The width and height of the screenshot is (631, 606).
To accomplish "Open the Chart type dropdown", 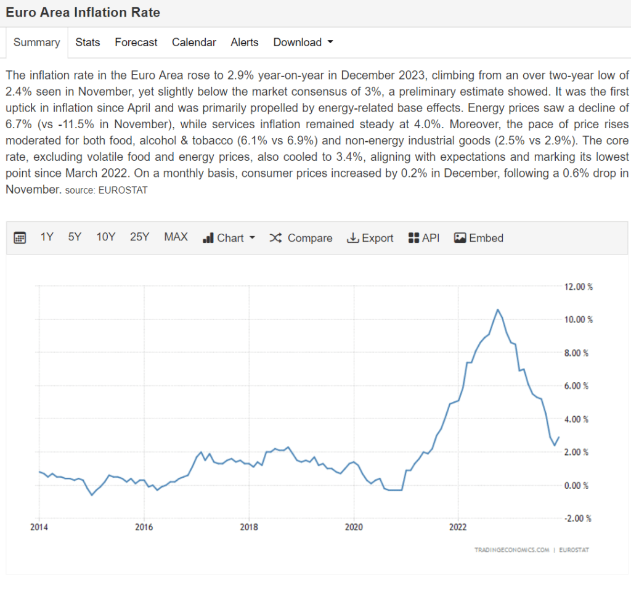I will pyautogui.click(x=233, y=237).
